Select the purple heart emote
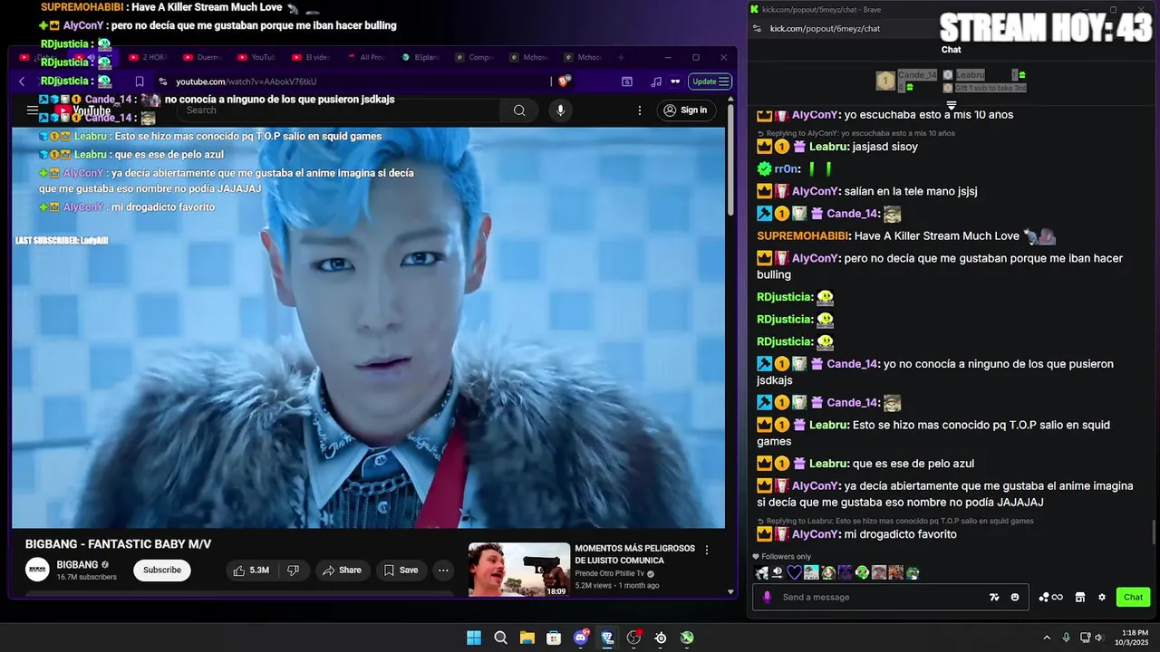The height and width of the screenshot is (652, 1160). coord(794,572)
